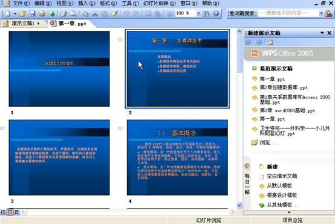Viewport: 335px width, 224px height.
Task: Expand the zoom percentage dropdown
Action: point(198,13)
